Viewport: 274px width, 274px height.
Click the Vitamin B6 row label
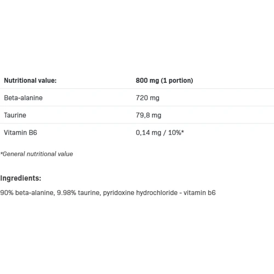(x=20, y=133)
